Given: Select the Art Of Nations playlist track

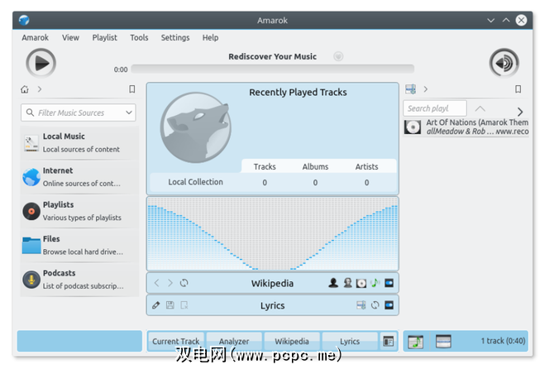Looking at the screenshot, I should tap(466, 127).
